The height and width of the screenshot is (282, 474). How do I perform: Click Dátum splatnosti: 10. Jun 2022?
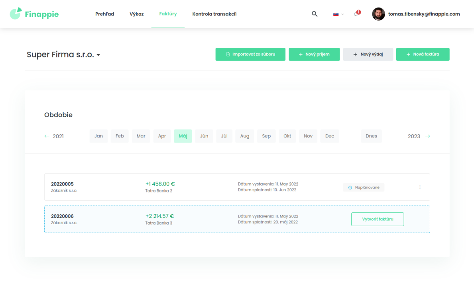(267, 190)
